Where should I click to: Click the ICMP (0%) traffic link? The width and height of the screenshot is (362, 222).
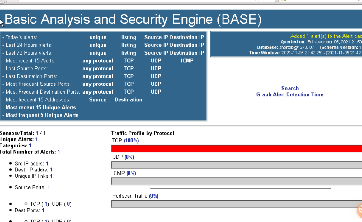(x=131, y=173)
